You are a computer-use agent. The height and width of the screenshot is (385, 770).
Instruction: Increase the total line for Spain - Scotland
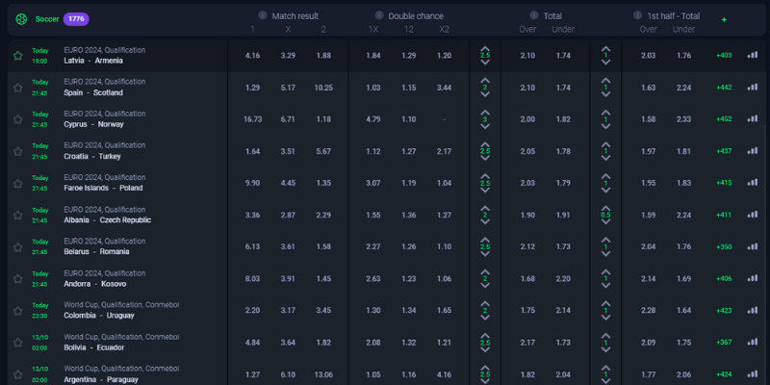tap(484, 78)
